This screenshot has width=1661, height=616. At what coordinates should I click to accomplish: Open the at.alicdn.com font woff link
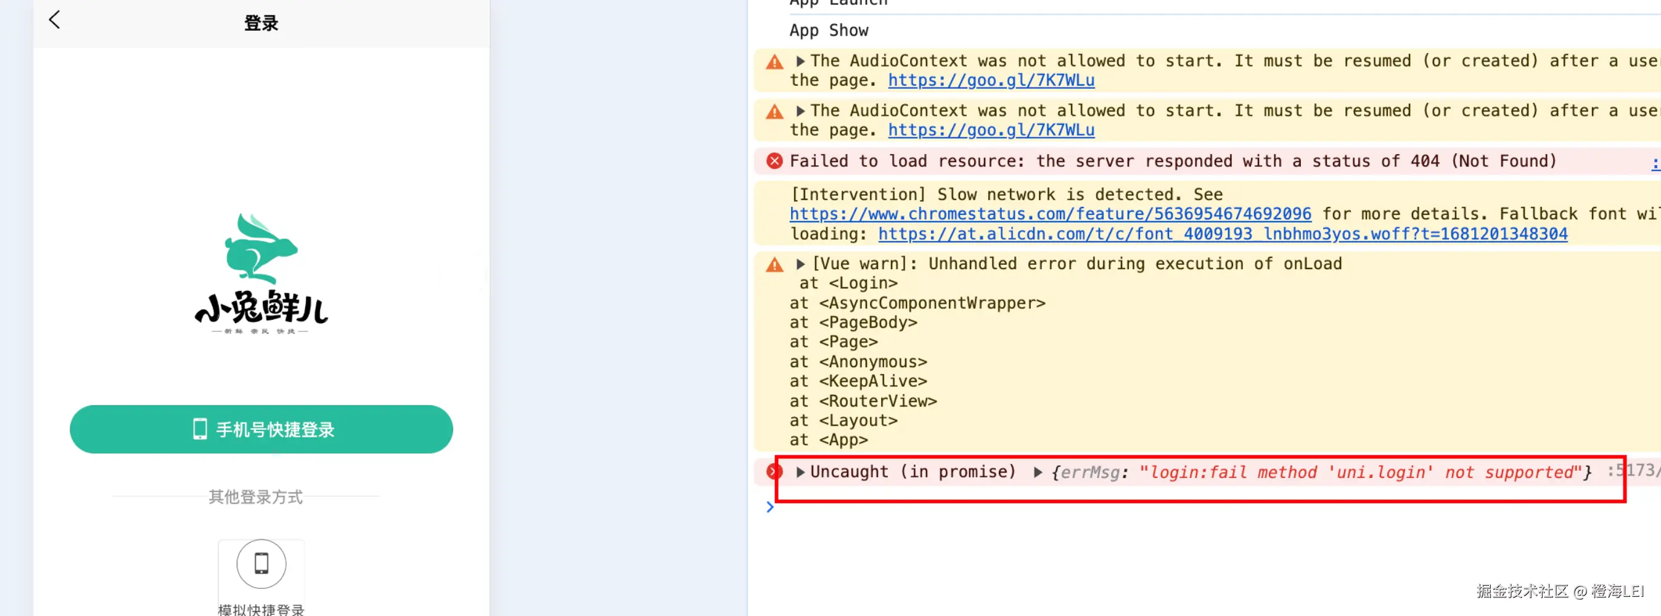tap(1223, 234)
